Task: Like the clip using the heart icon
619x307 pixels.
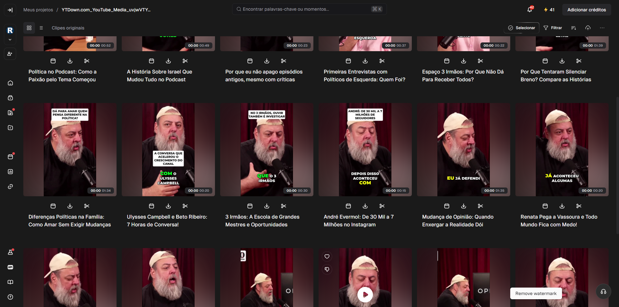Action: pos(327,256)
